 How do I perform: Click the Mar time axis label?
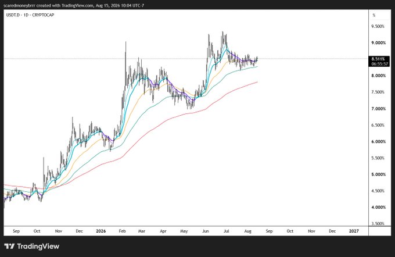(142, 231)
